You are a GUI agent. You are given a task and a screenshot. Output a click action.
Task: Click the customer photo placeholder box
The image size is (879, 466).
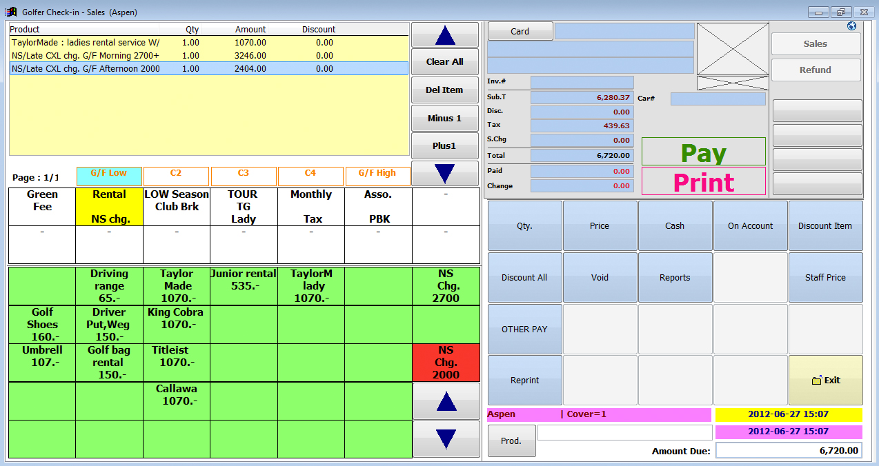732,48
